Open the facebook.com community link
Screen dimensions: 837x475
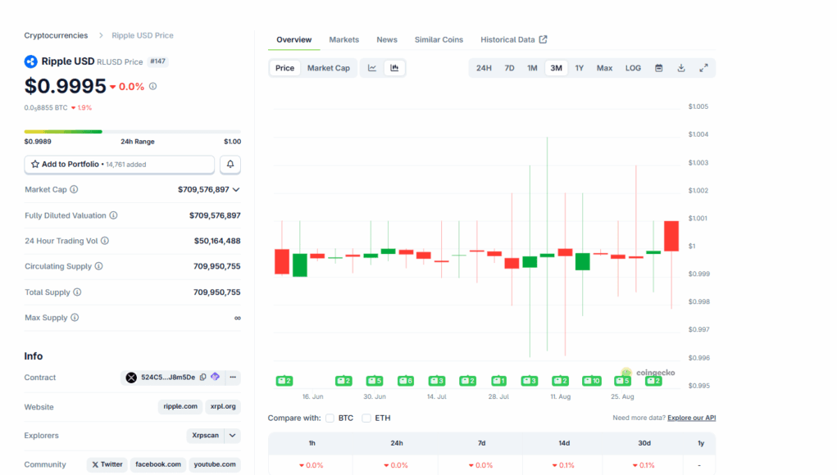pos(158,465)
